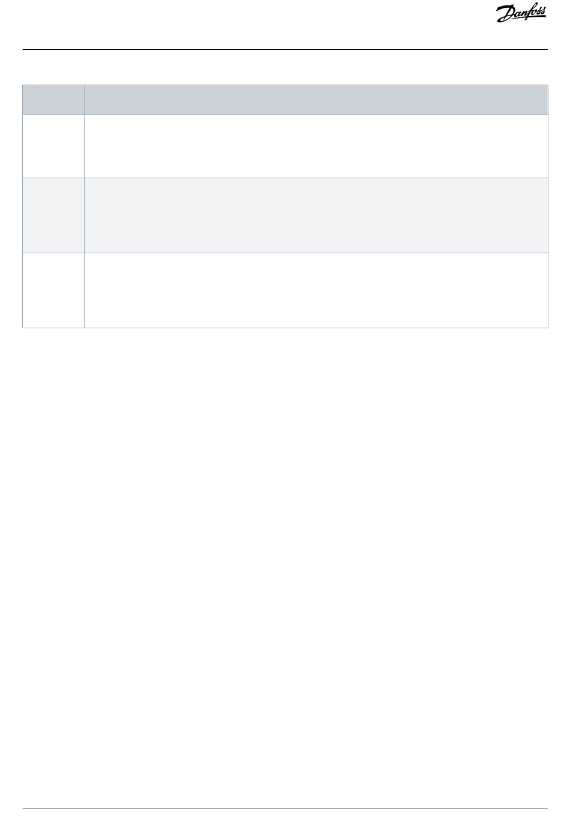The image size is (570, 827).
Task: Click the wide cell in the first white row
Action: coord(316,146)
